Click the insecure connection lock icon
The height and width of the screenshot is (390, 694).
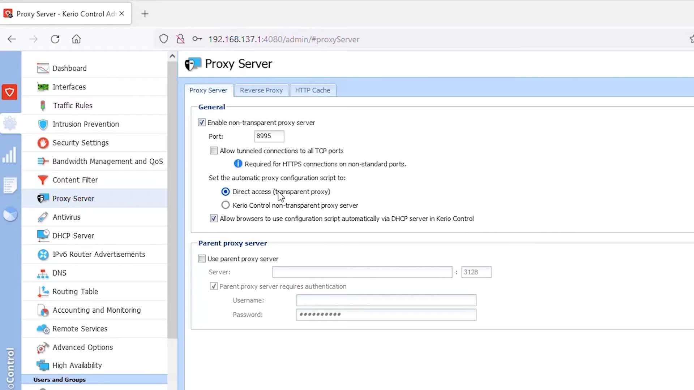point(180,39)
